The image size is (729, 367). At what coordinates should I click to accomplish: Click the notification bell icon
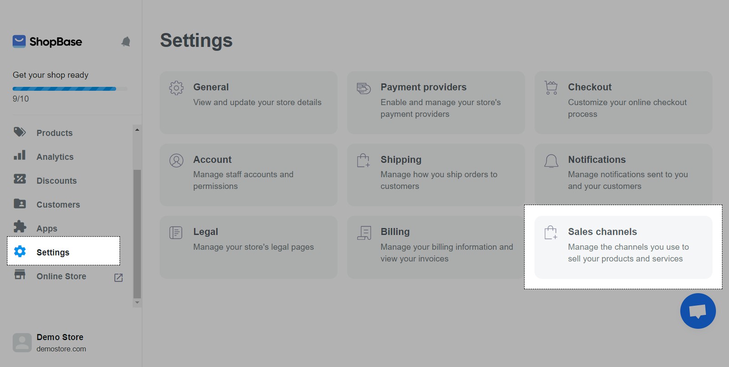click(126, 42)
